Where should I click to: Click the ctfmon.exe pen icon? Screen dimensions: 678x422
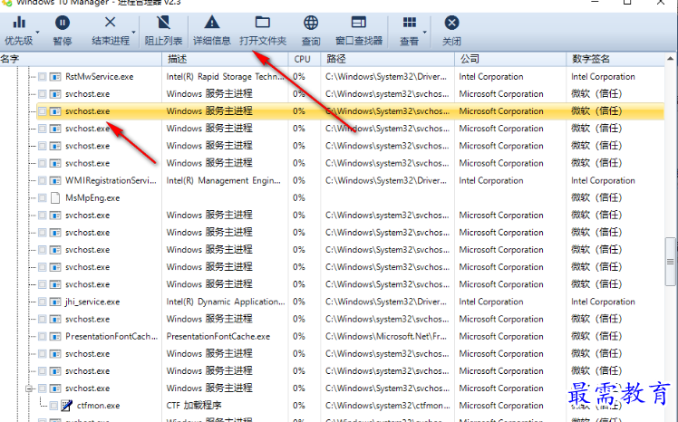[66, 406]
